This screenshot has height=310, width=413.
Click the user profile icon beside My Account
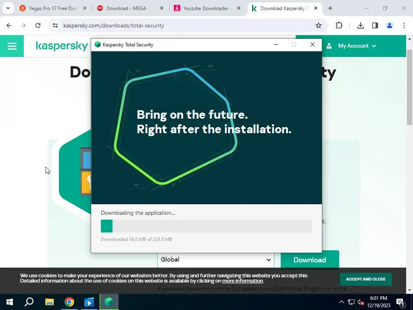329,46
